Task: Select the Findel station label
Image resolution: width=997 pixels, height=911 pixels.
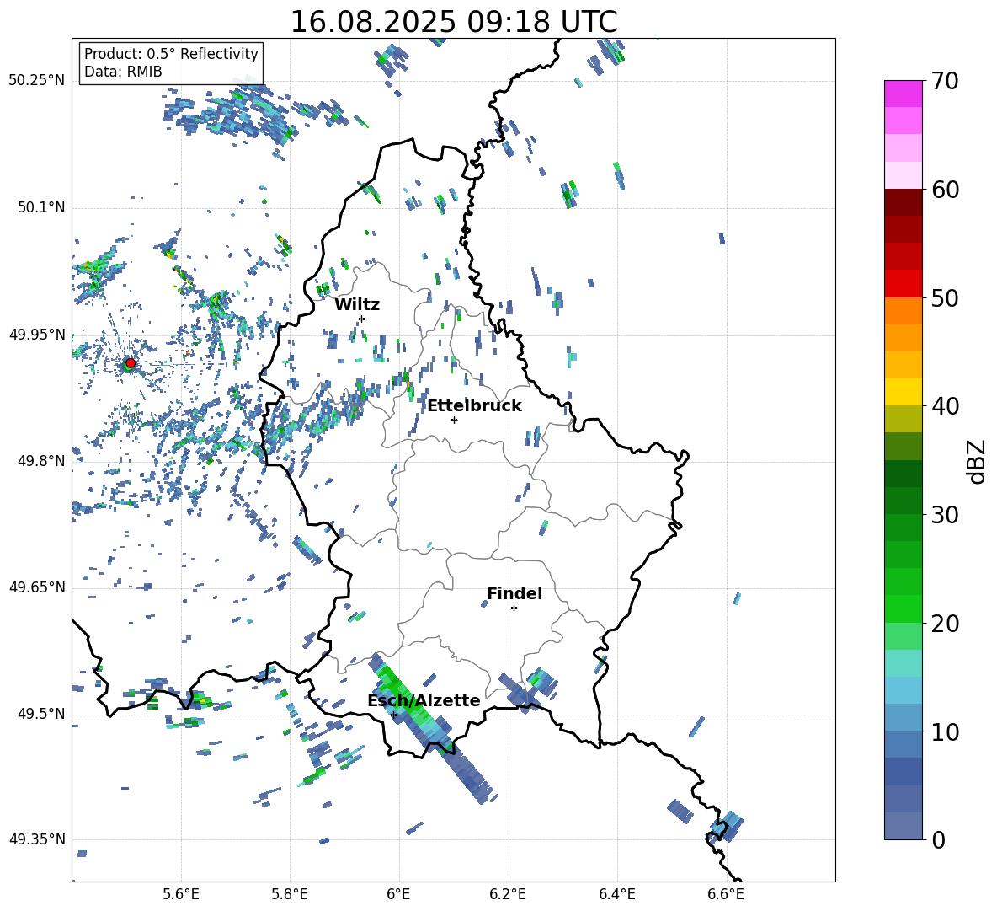Action: click(514, 593)
